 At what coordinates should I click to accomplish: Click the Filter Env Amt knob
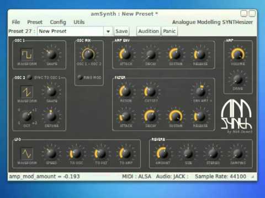coord(200,91)
